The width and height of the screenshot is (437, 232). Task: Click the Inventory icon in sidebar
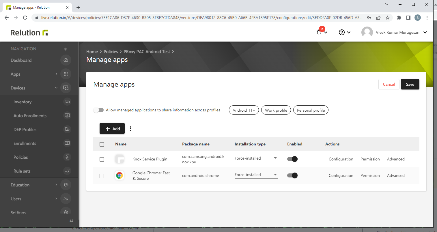pyautogui.click(x=67, y=102)
